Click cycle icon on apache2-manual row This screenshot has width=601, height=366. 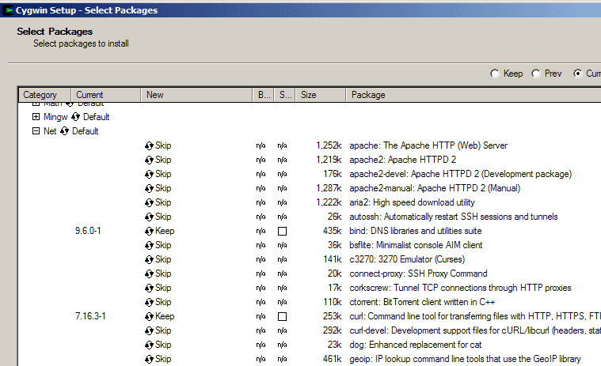coord(149,188)
